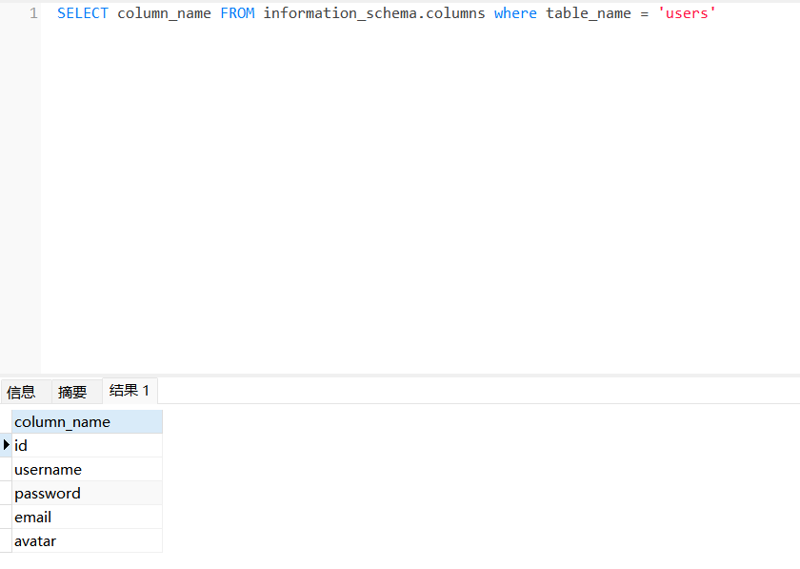The image size is (800, 569).
Task: Click the current row arrow indicator
Action: (6, 445)
